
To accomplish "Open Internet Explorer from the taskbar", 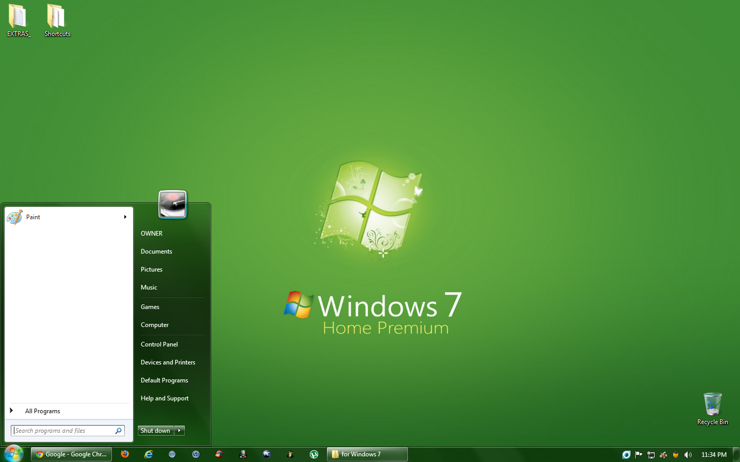I will [x=149, y=454].
